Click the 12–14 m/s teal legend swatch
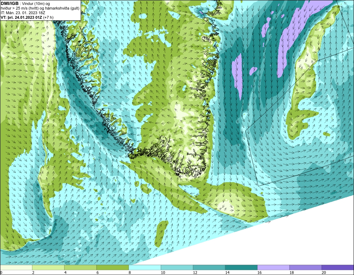 pos(209,268)
